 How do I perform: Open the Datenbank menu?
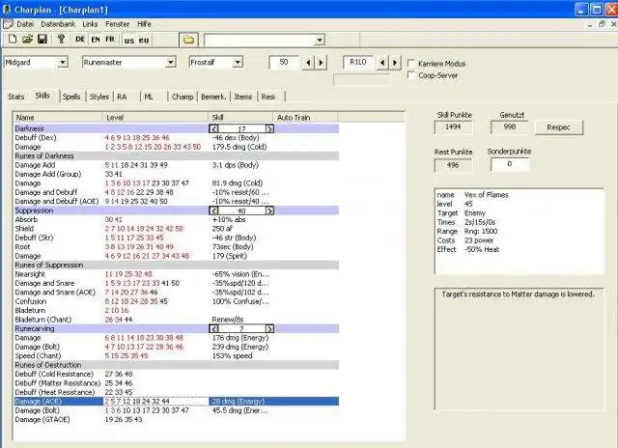tap(59, 22)
